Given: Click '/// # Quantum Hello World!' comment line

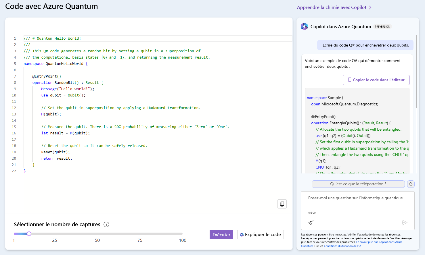Looking at the screenshot, I should [x=52, y=38].
